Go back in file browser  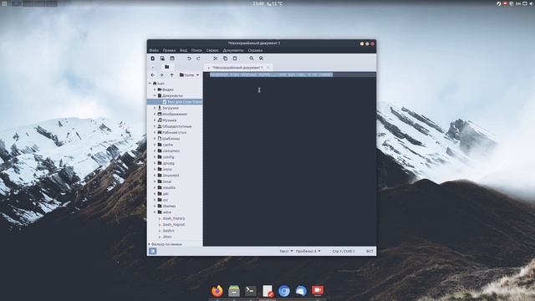pos(152,75)
